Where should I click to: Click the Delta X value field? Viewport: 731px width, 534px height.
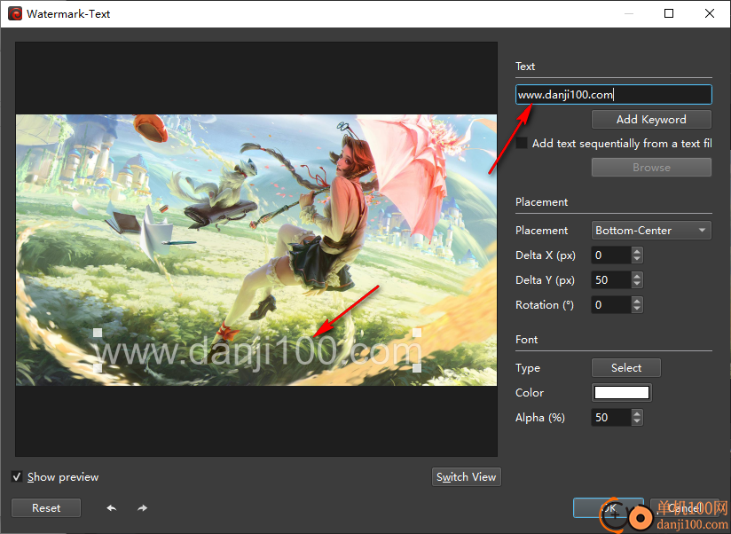click(611, 255)
